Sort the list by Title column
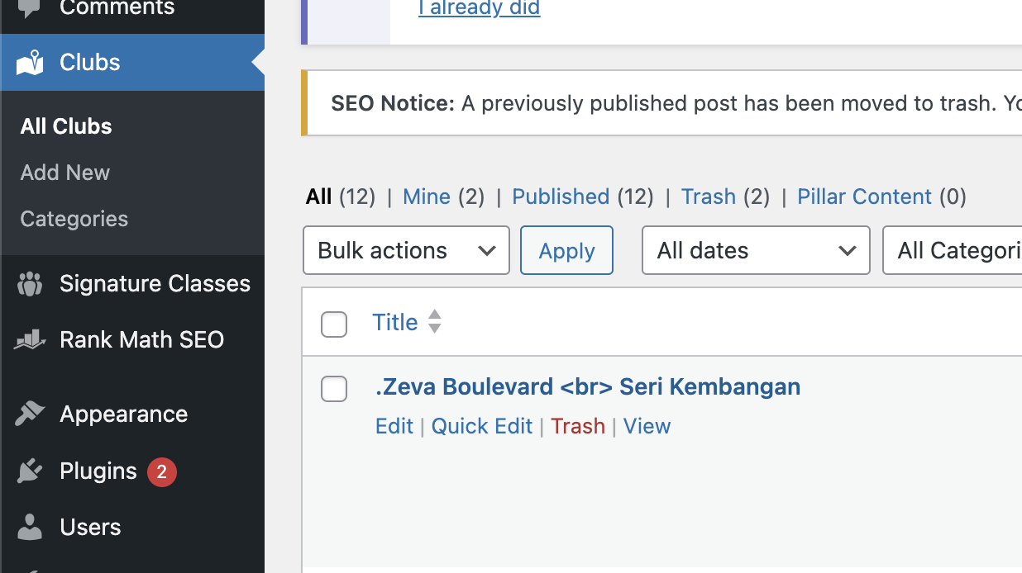The image size is (1022, 573). click(x=395, y=323)
